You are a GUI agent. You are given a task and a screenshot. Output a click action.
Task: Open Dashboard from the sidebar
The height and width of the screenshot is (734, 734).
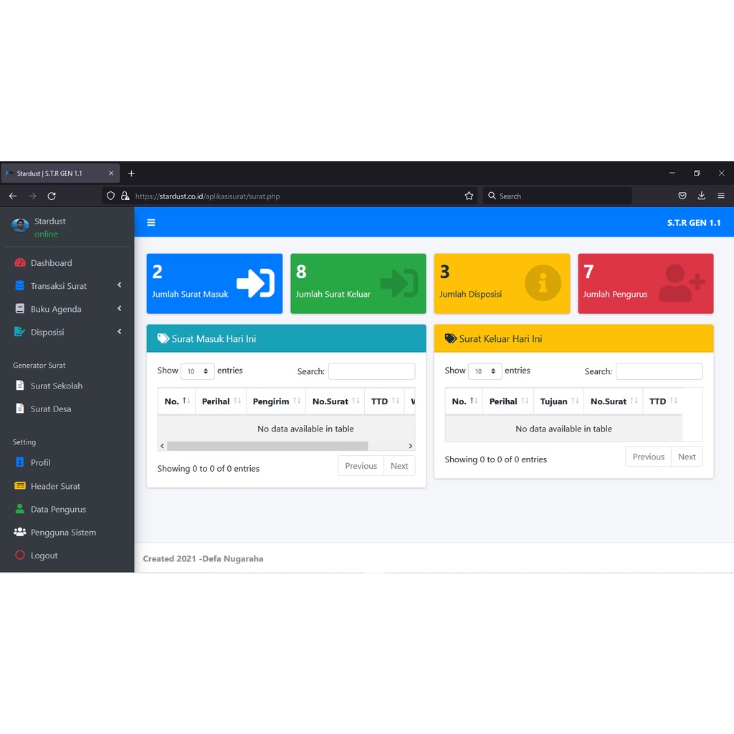click(51, 263)
